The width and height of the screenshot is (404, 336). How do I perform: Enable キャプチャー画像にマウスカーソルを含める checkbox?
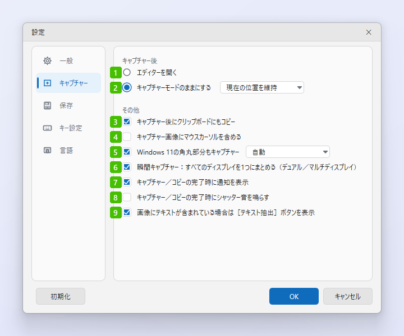pos(127,137)
